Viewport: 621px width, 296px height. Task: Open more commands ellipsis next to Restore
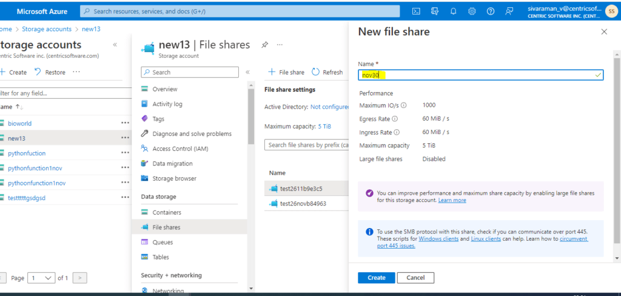(x=76, y=72)
